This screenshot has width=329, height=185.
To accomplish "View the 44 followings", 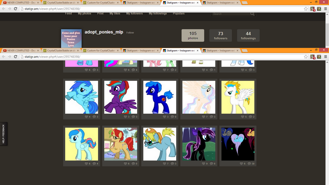I will pos(248,35).
